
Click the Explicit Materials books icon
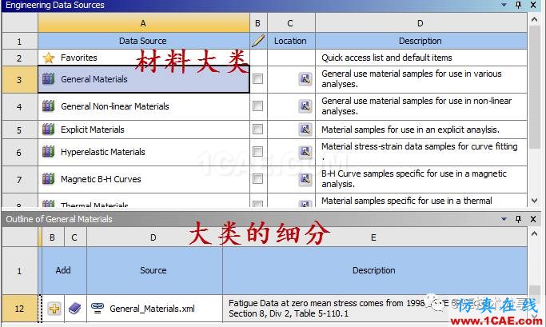pos(49,130)
